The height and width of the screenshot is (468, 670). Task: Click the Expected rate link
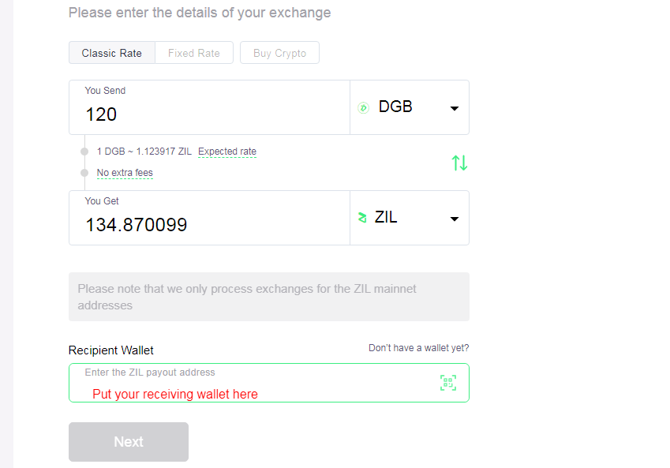point(227,152)
